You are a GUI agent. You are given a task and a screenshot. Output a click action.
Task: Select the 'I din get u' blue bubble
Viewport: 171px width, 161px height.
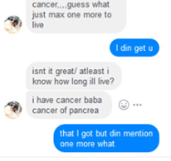134,48
